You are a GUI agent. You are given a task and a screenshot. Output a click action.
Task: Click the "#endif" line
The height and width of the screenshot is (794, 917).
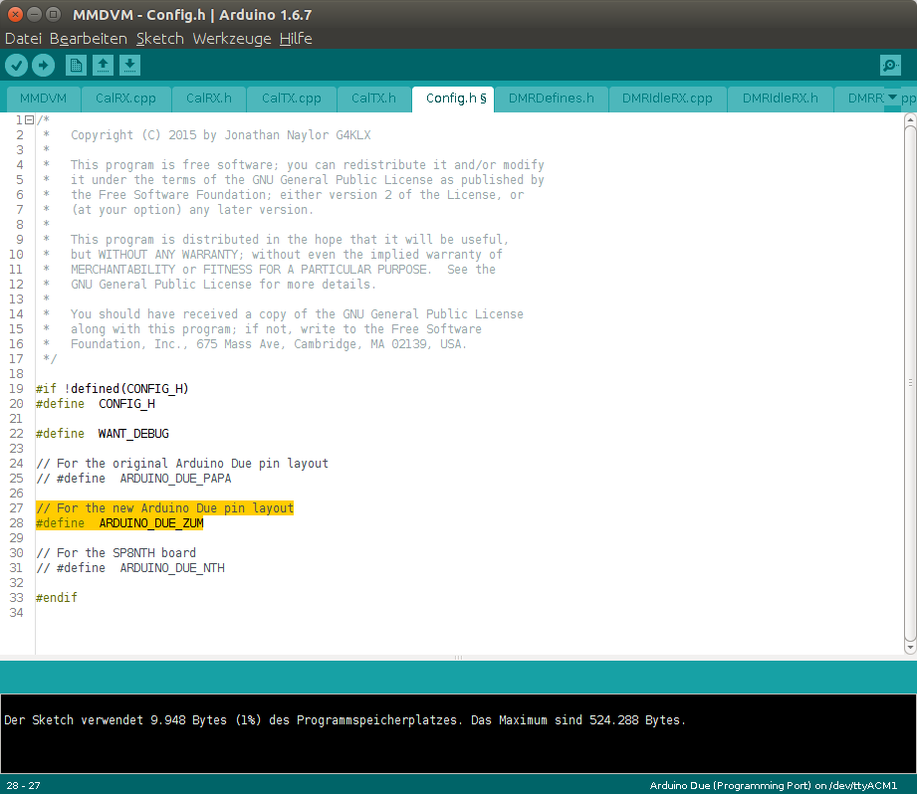(56, 598)
